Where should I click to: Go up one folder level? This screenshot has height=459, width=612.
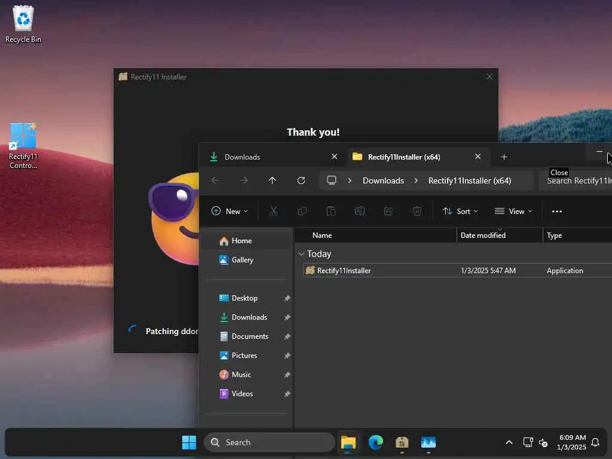point(272,180)
